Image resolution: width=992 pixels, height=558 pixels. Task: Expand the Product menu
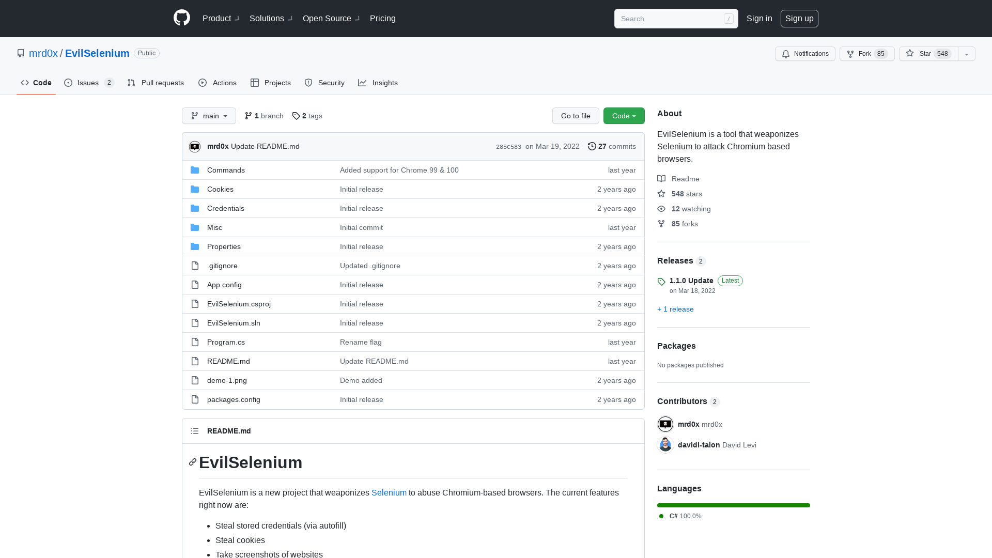tap(221, 18)
